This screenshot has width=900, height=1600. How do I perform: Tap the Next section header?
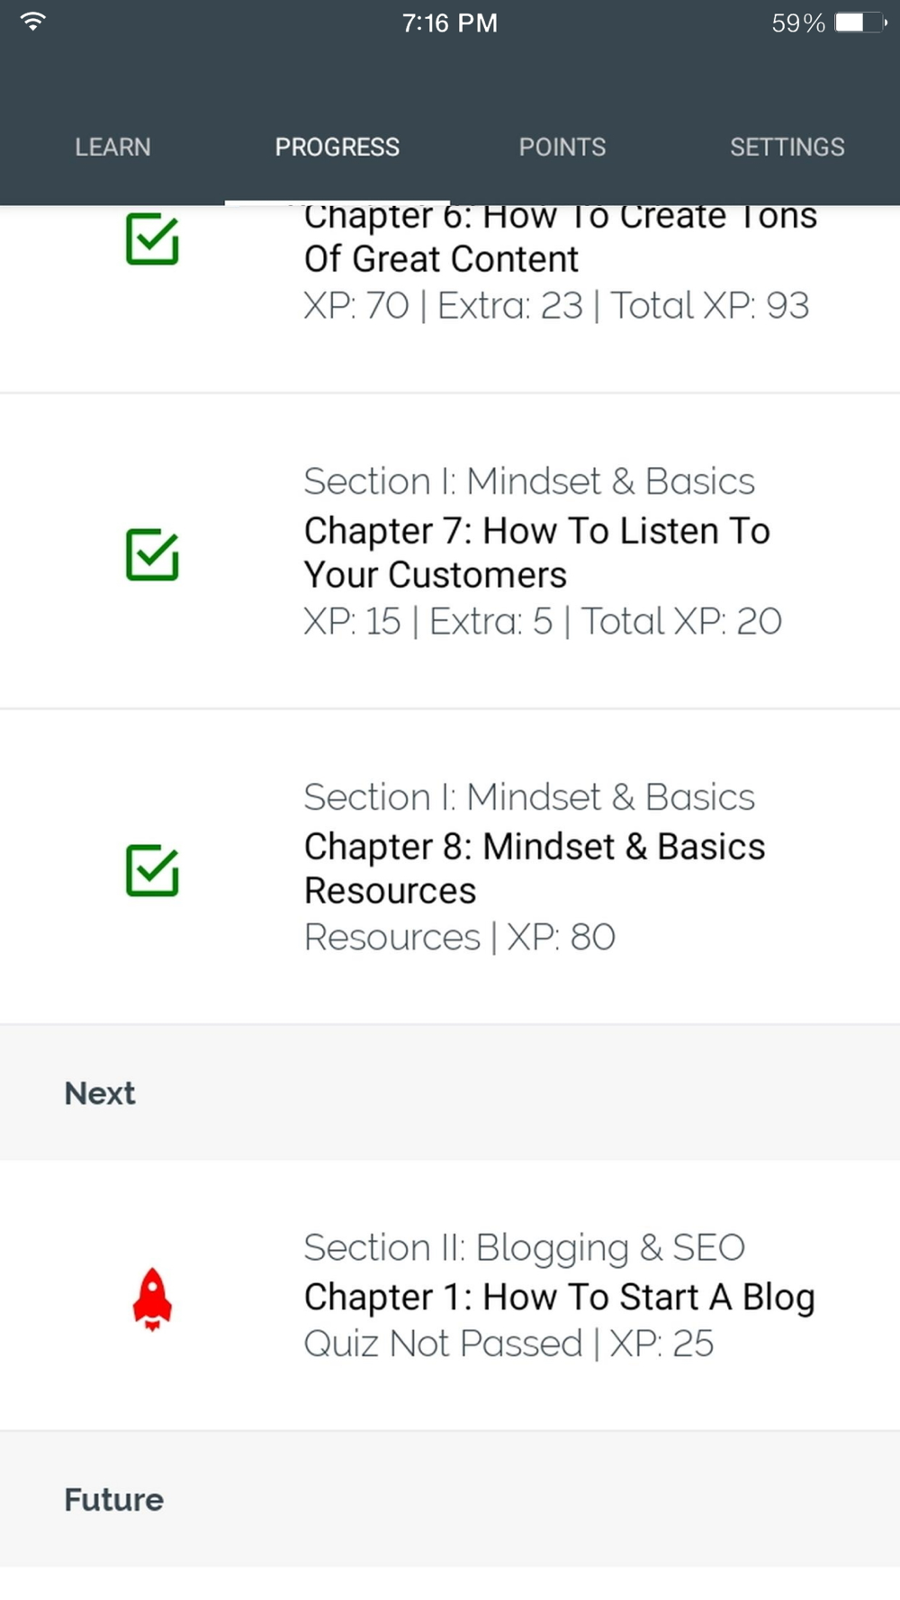[x=100, y=1093]
